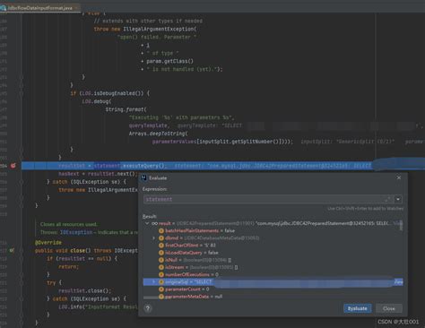The height and width of the screenshot is (328, 425).
Task: Click the @Override annotation above close()
Action: (48, 243)
